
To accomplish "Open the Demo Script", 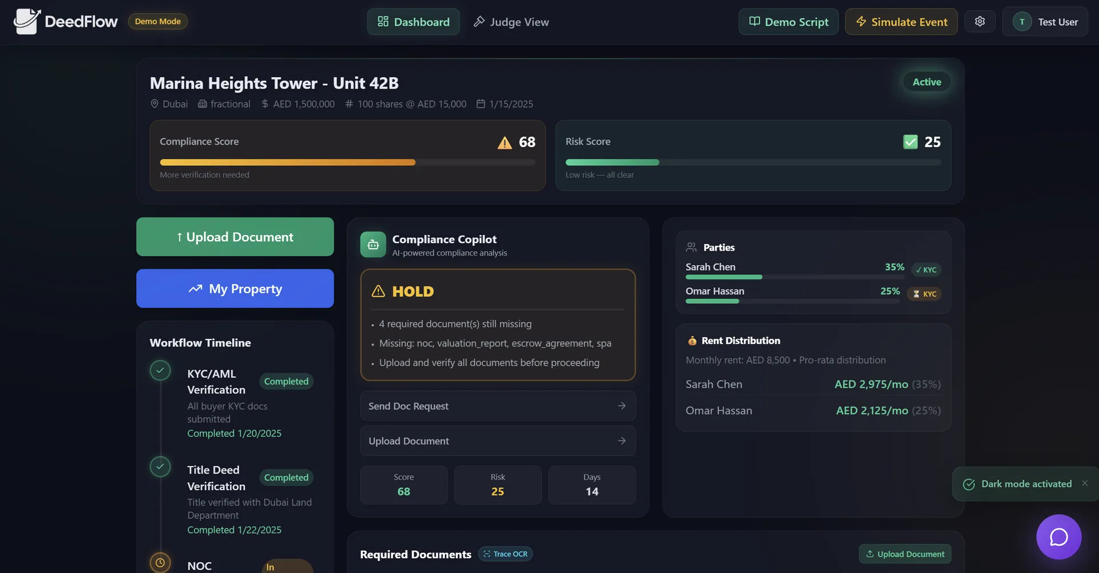I will pyautogui.click(x=788, y=22).
